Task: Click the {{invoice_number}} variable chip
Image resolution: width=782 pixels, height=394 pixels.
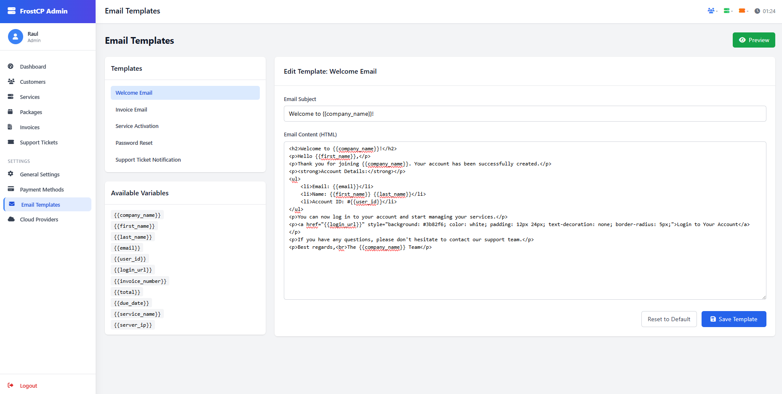Action: point(140,281)
